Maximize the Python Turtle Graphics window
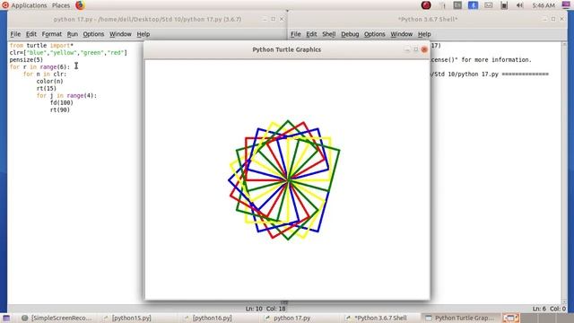The height and width of the screenshot is (323, 574). tap(416, 49)
